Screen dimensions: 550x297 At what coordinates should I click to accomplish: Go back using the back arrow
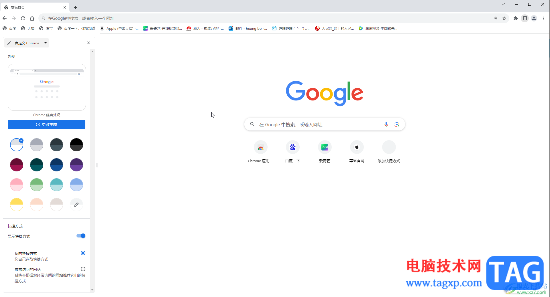[x=5, y=18]
